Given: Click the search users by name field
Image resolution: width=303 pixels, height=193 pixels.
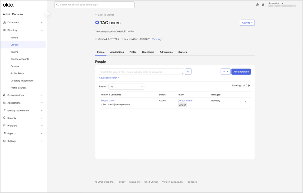Looking at the screenshot, I should click(142, 72).
